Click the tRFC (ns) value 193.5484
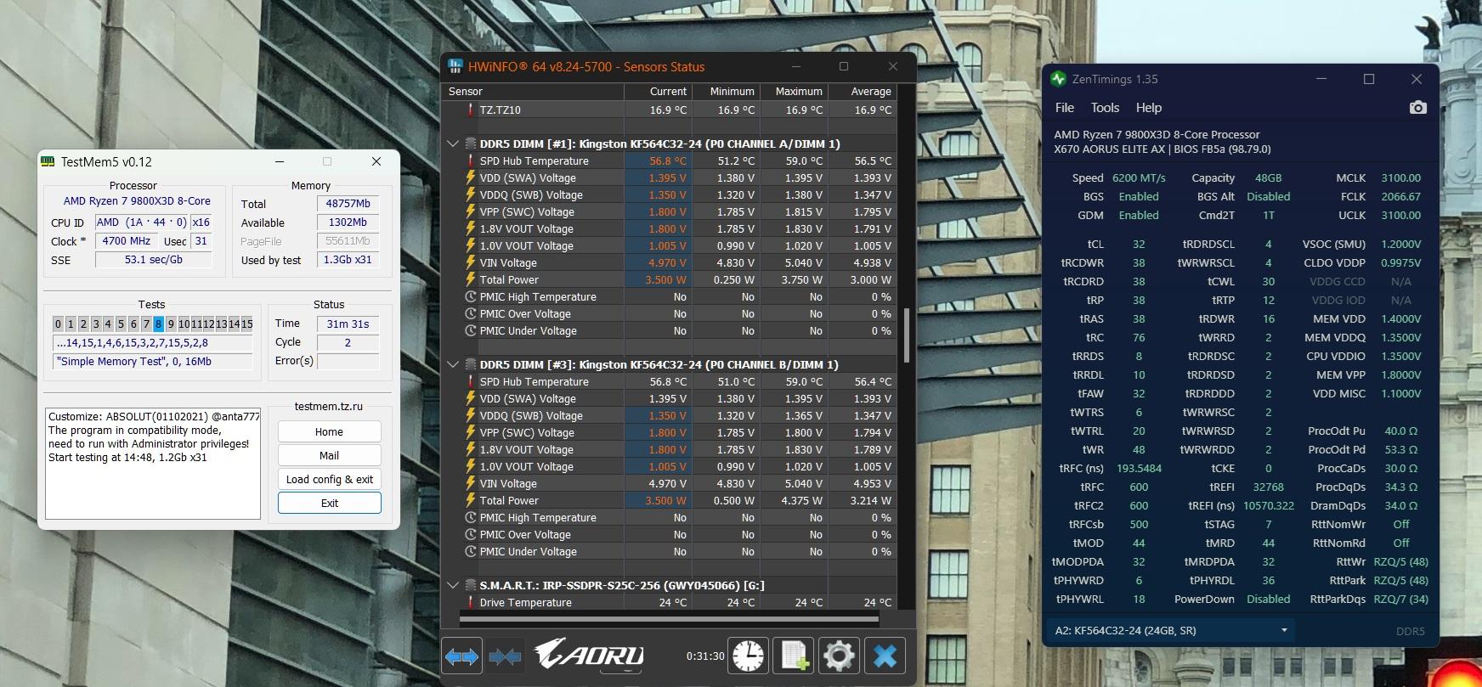 [x=1139, y=468]
